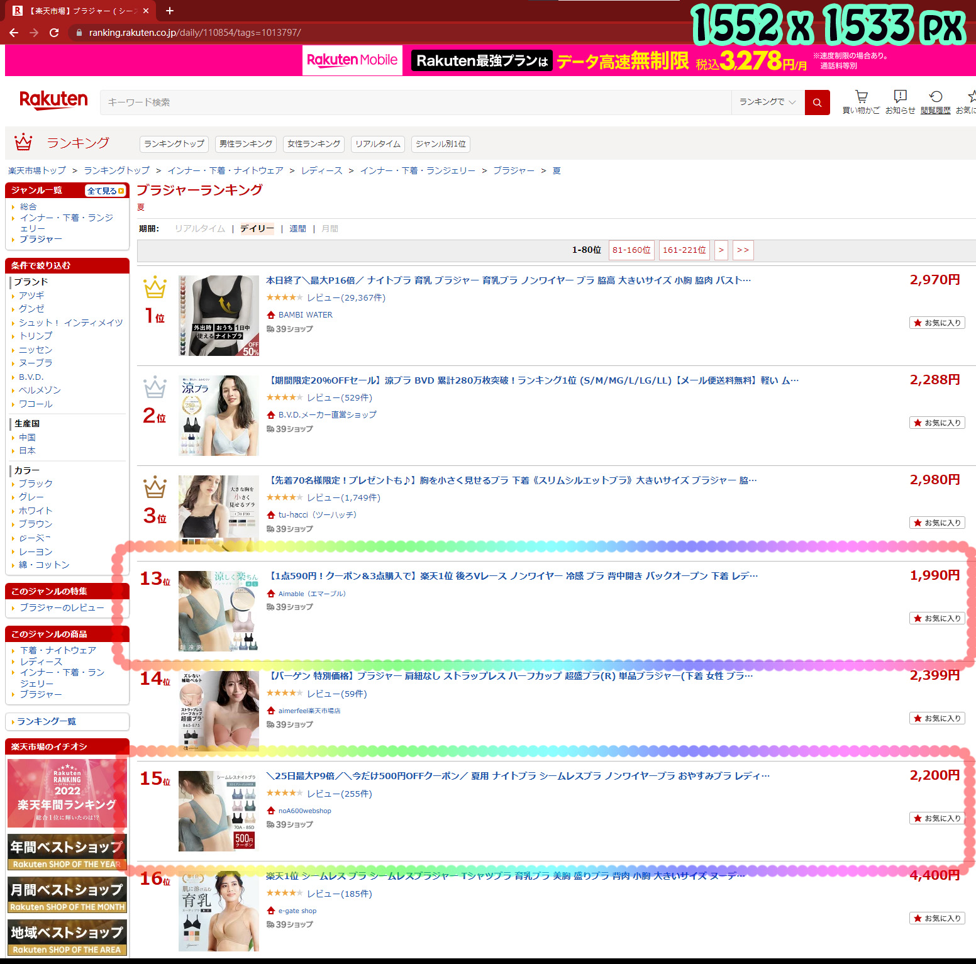Filter by color ホワイト
Image resolution: width=976 pixels, height=964 pixels.
(x=36, y=511)
